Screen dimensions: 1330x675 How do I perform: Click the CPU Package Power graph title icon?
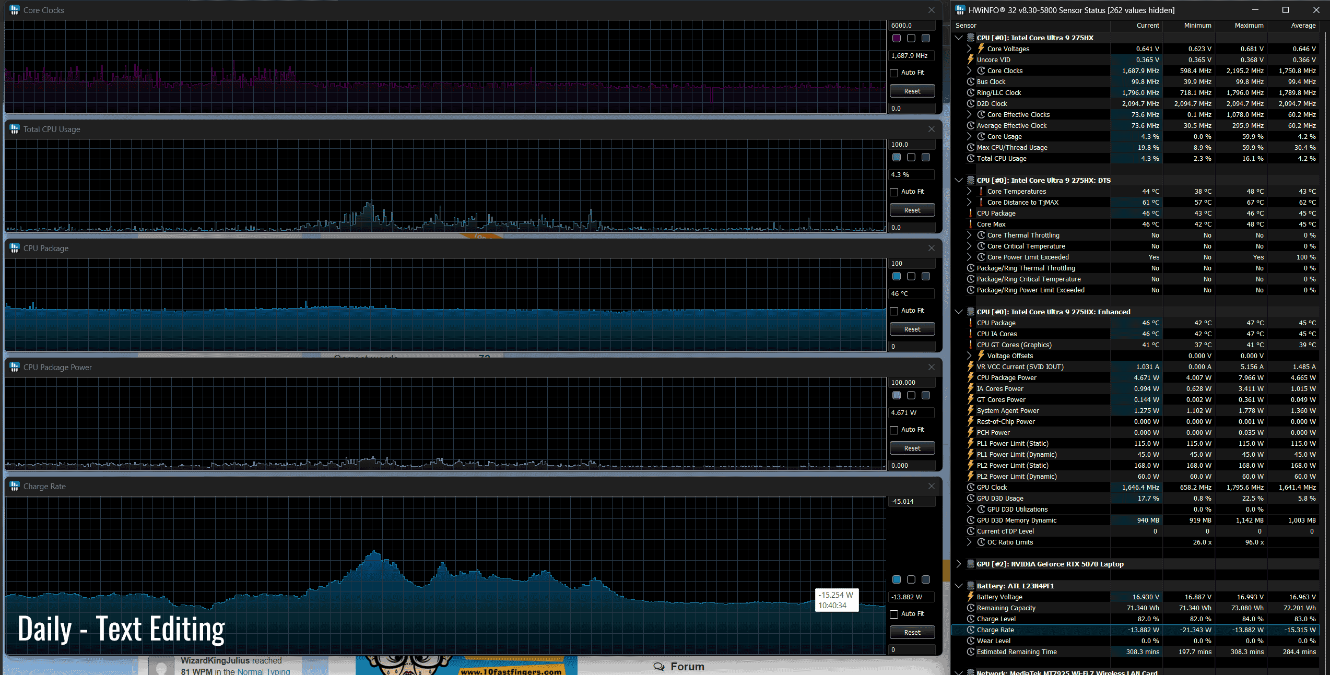point(15,367)
